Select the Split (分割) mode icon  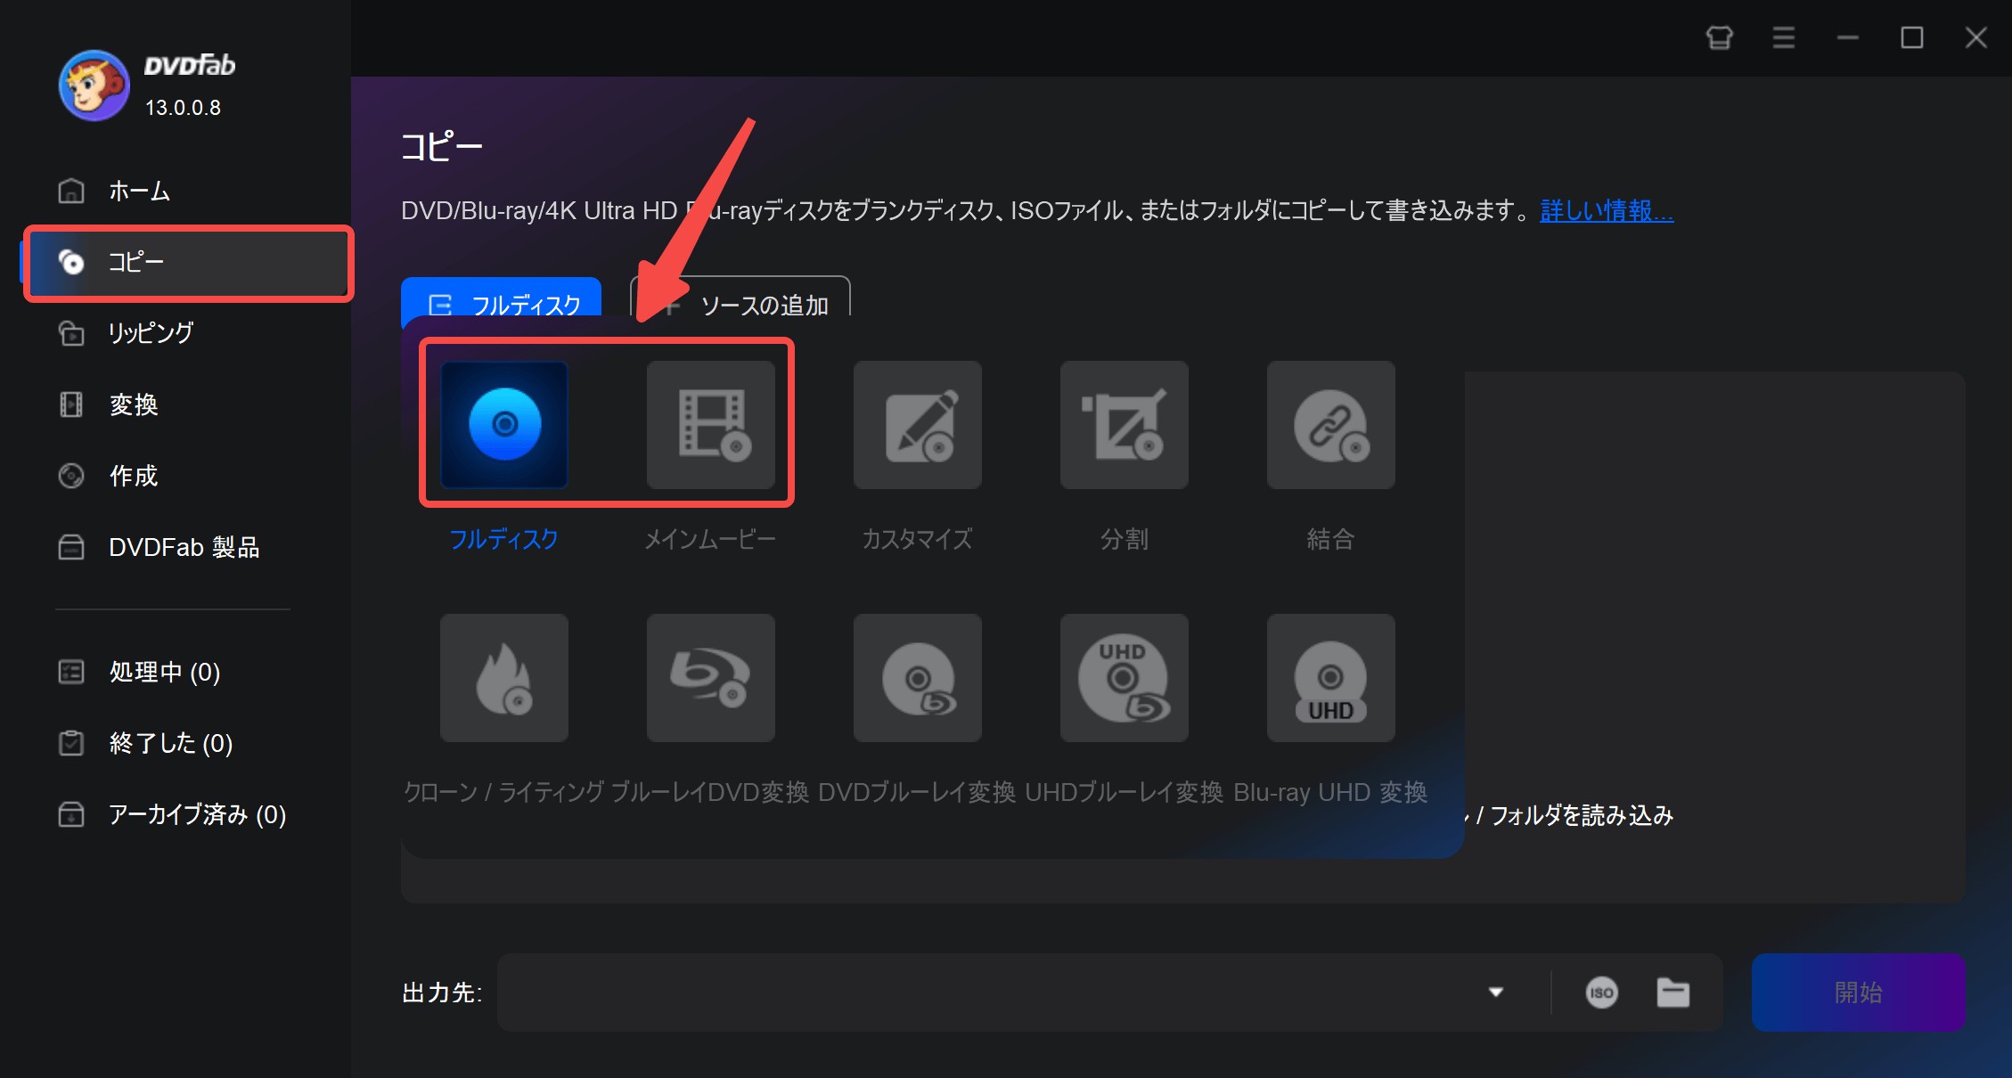tap(1125, 424)
